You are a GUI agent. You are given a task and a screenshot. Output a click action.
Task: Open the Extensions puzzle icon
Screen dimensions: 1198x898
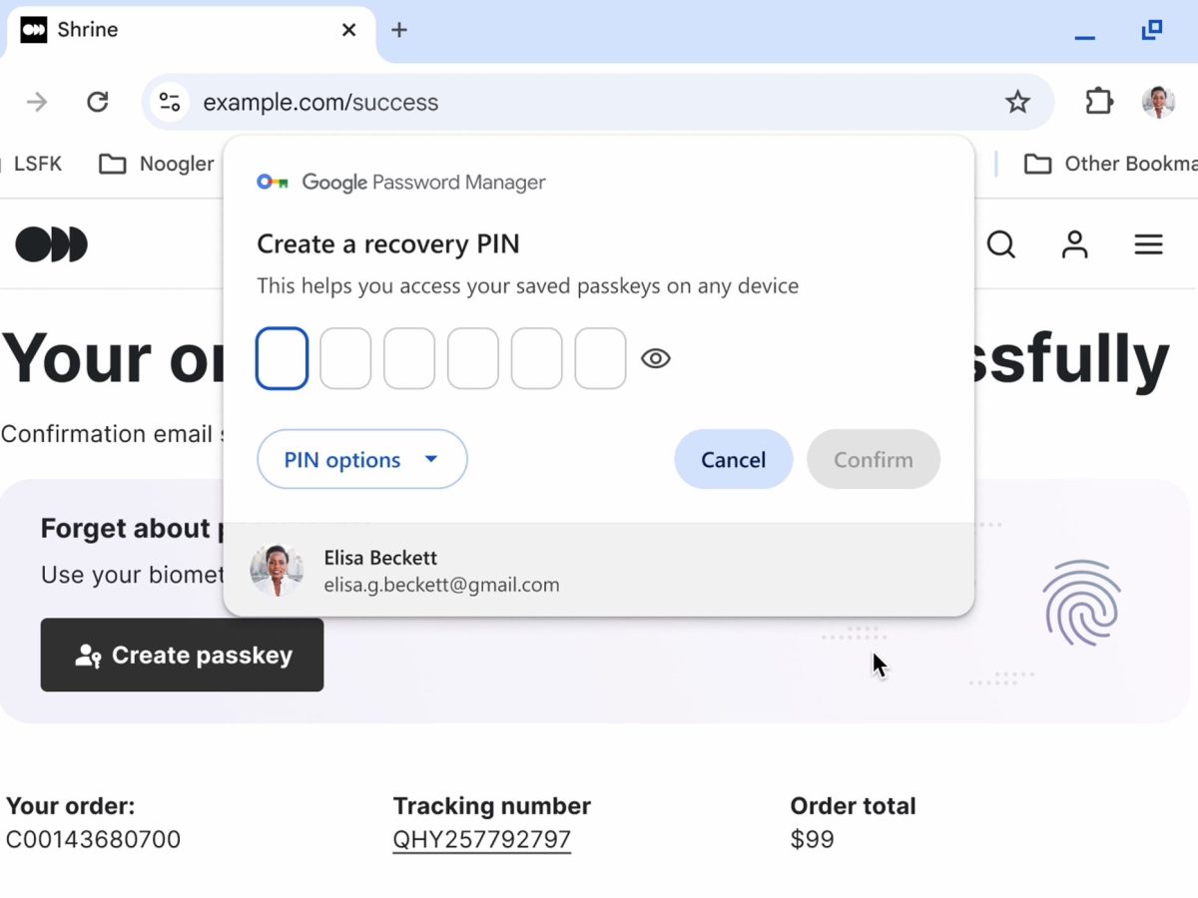[1098, 102]
